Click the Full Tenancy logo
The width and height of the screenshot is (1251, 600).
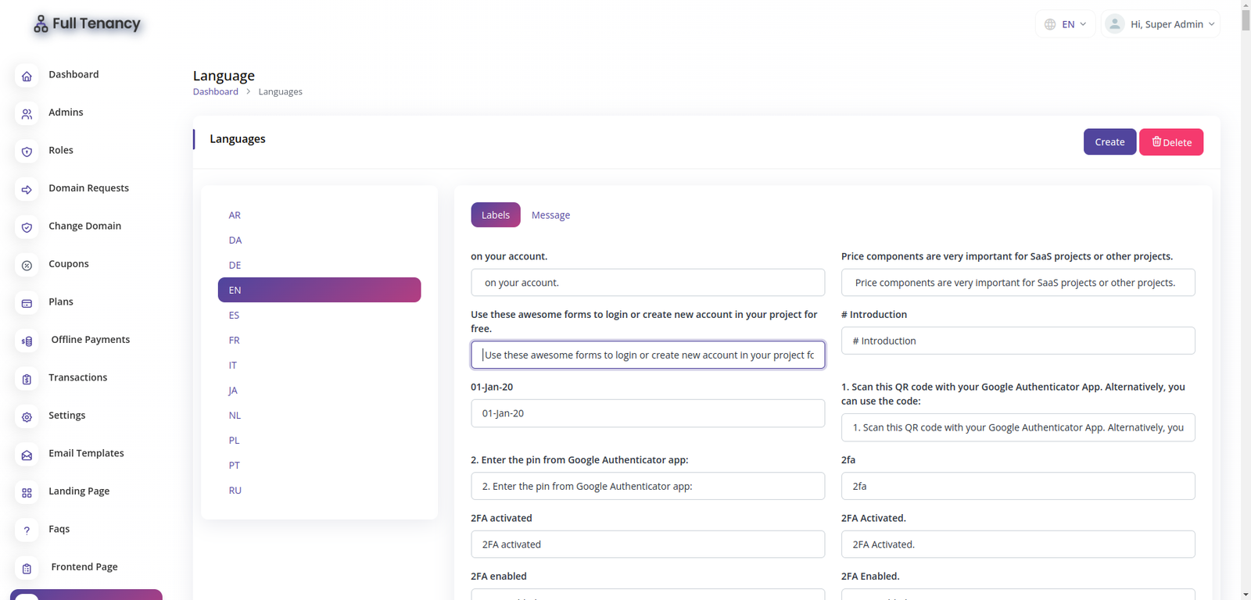[87, 24]
